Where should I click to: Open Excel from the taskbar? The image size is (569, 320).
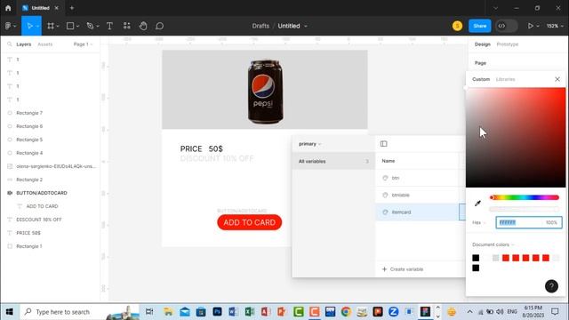249,311
